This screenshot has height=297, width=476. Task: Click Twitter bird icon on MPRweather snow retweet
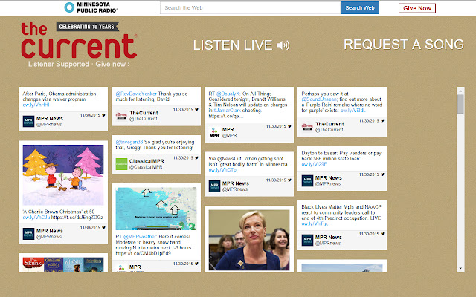pos(196,264)
